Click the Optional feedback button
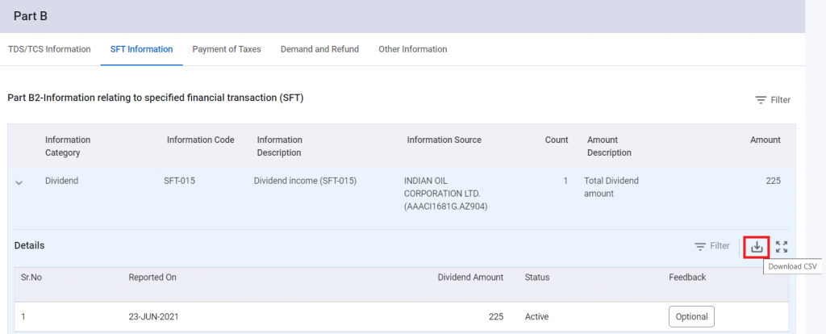Image resolution: width=826 pixels, height=334 pixels. [x=691, y=317]
